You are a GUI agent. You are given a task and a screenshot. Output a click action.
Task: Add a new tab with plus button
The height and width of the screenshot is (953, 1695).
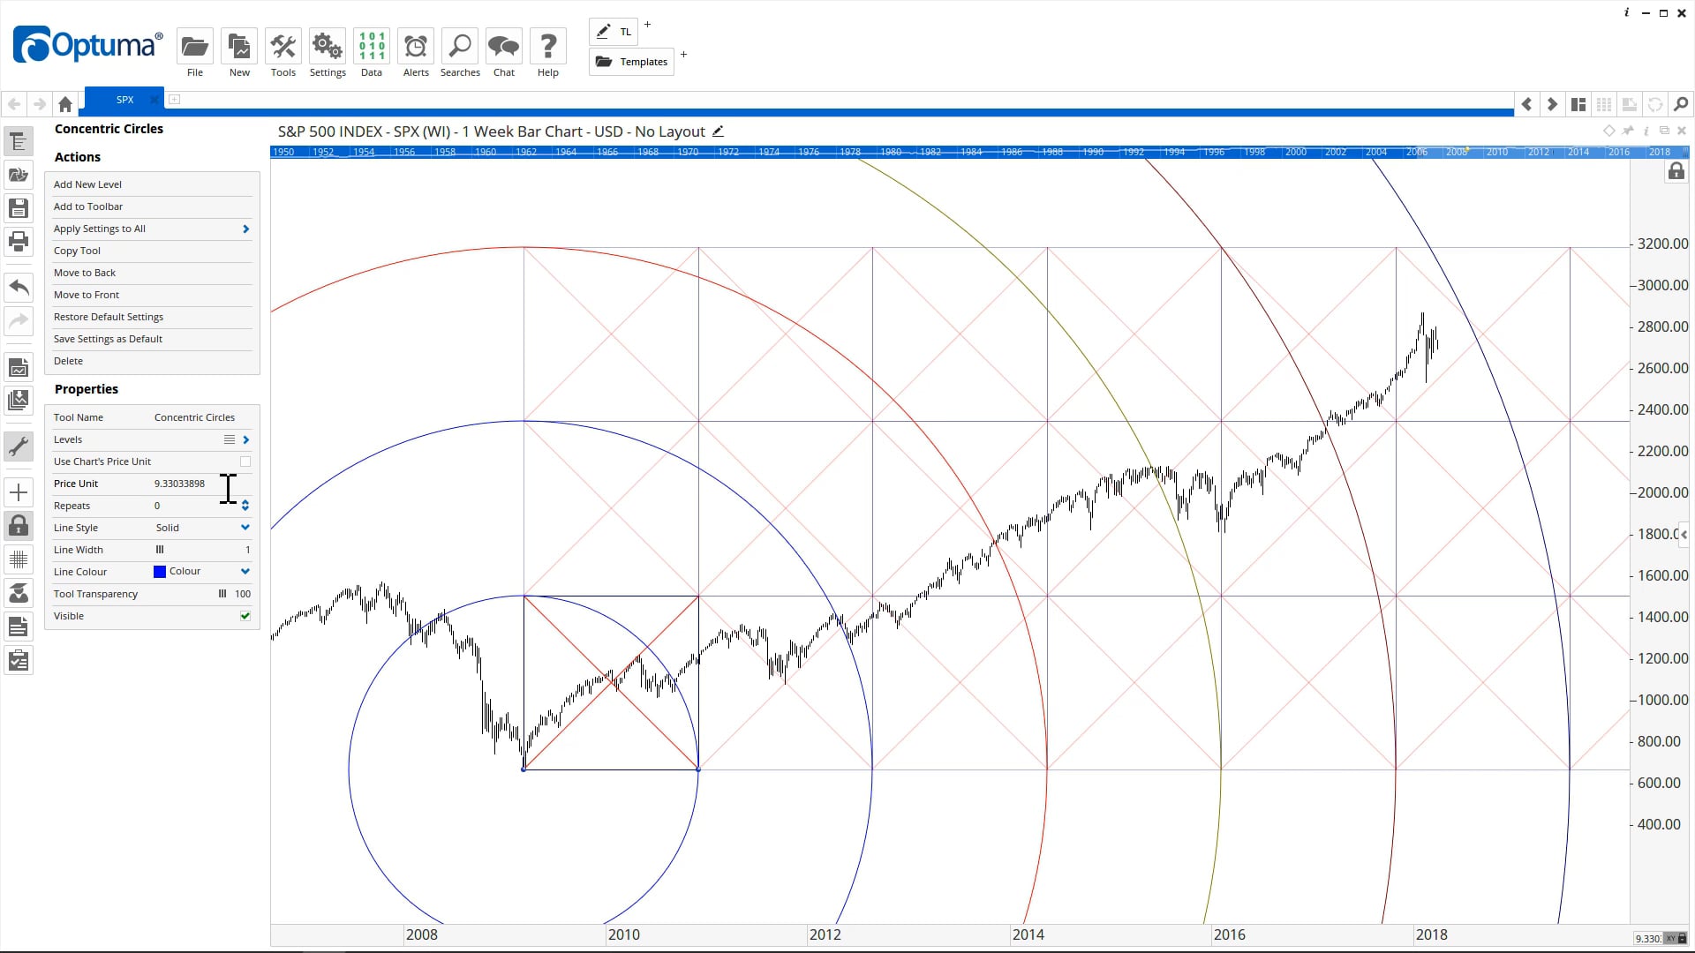click(x=175, y=99)
